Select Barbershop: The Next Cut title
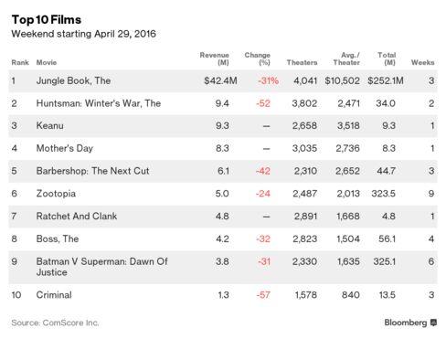This screenshot has height=339, width=446. tap(92, 171)
